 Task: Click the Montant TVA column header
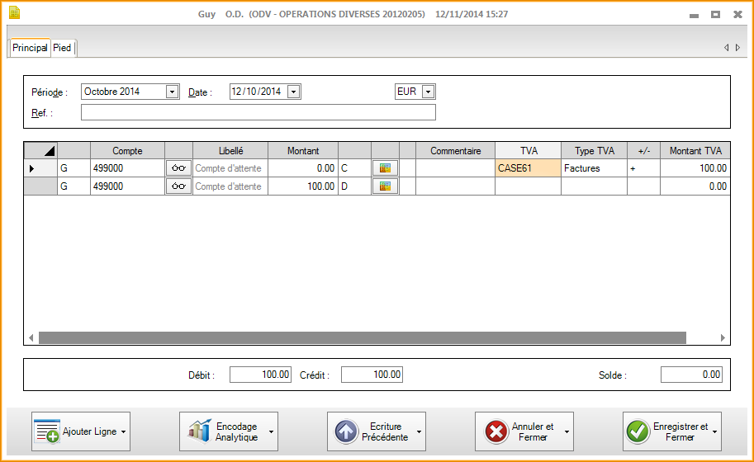(x=695, y=151)
